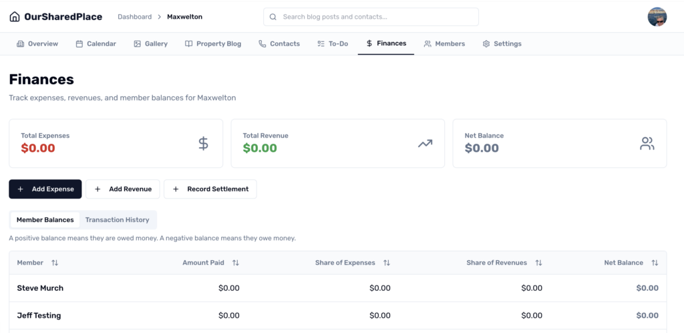Sort by Amount Paid column arrows
684x333 pixels.
tap(235, 263)
